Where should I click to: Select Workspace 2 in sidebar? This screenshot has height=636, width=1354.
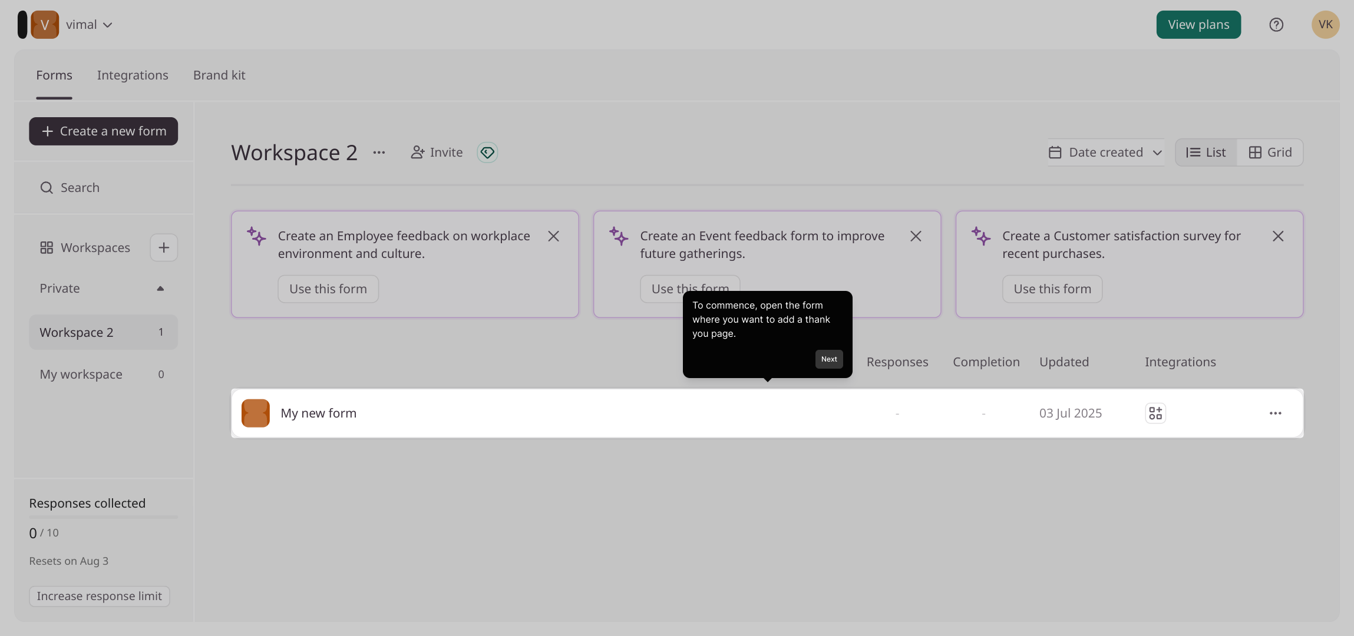click(x=103, y=332)
